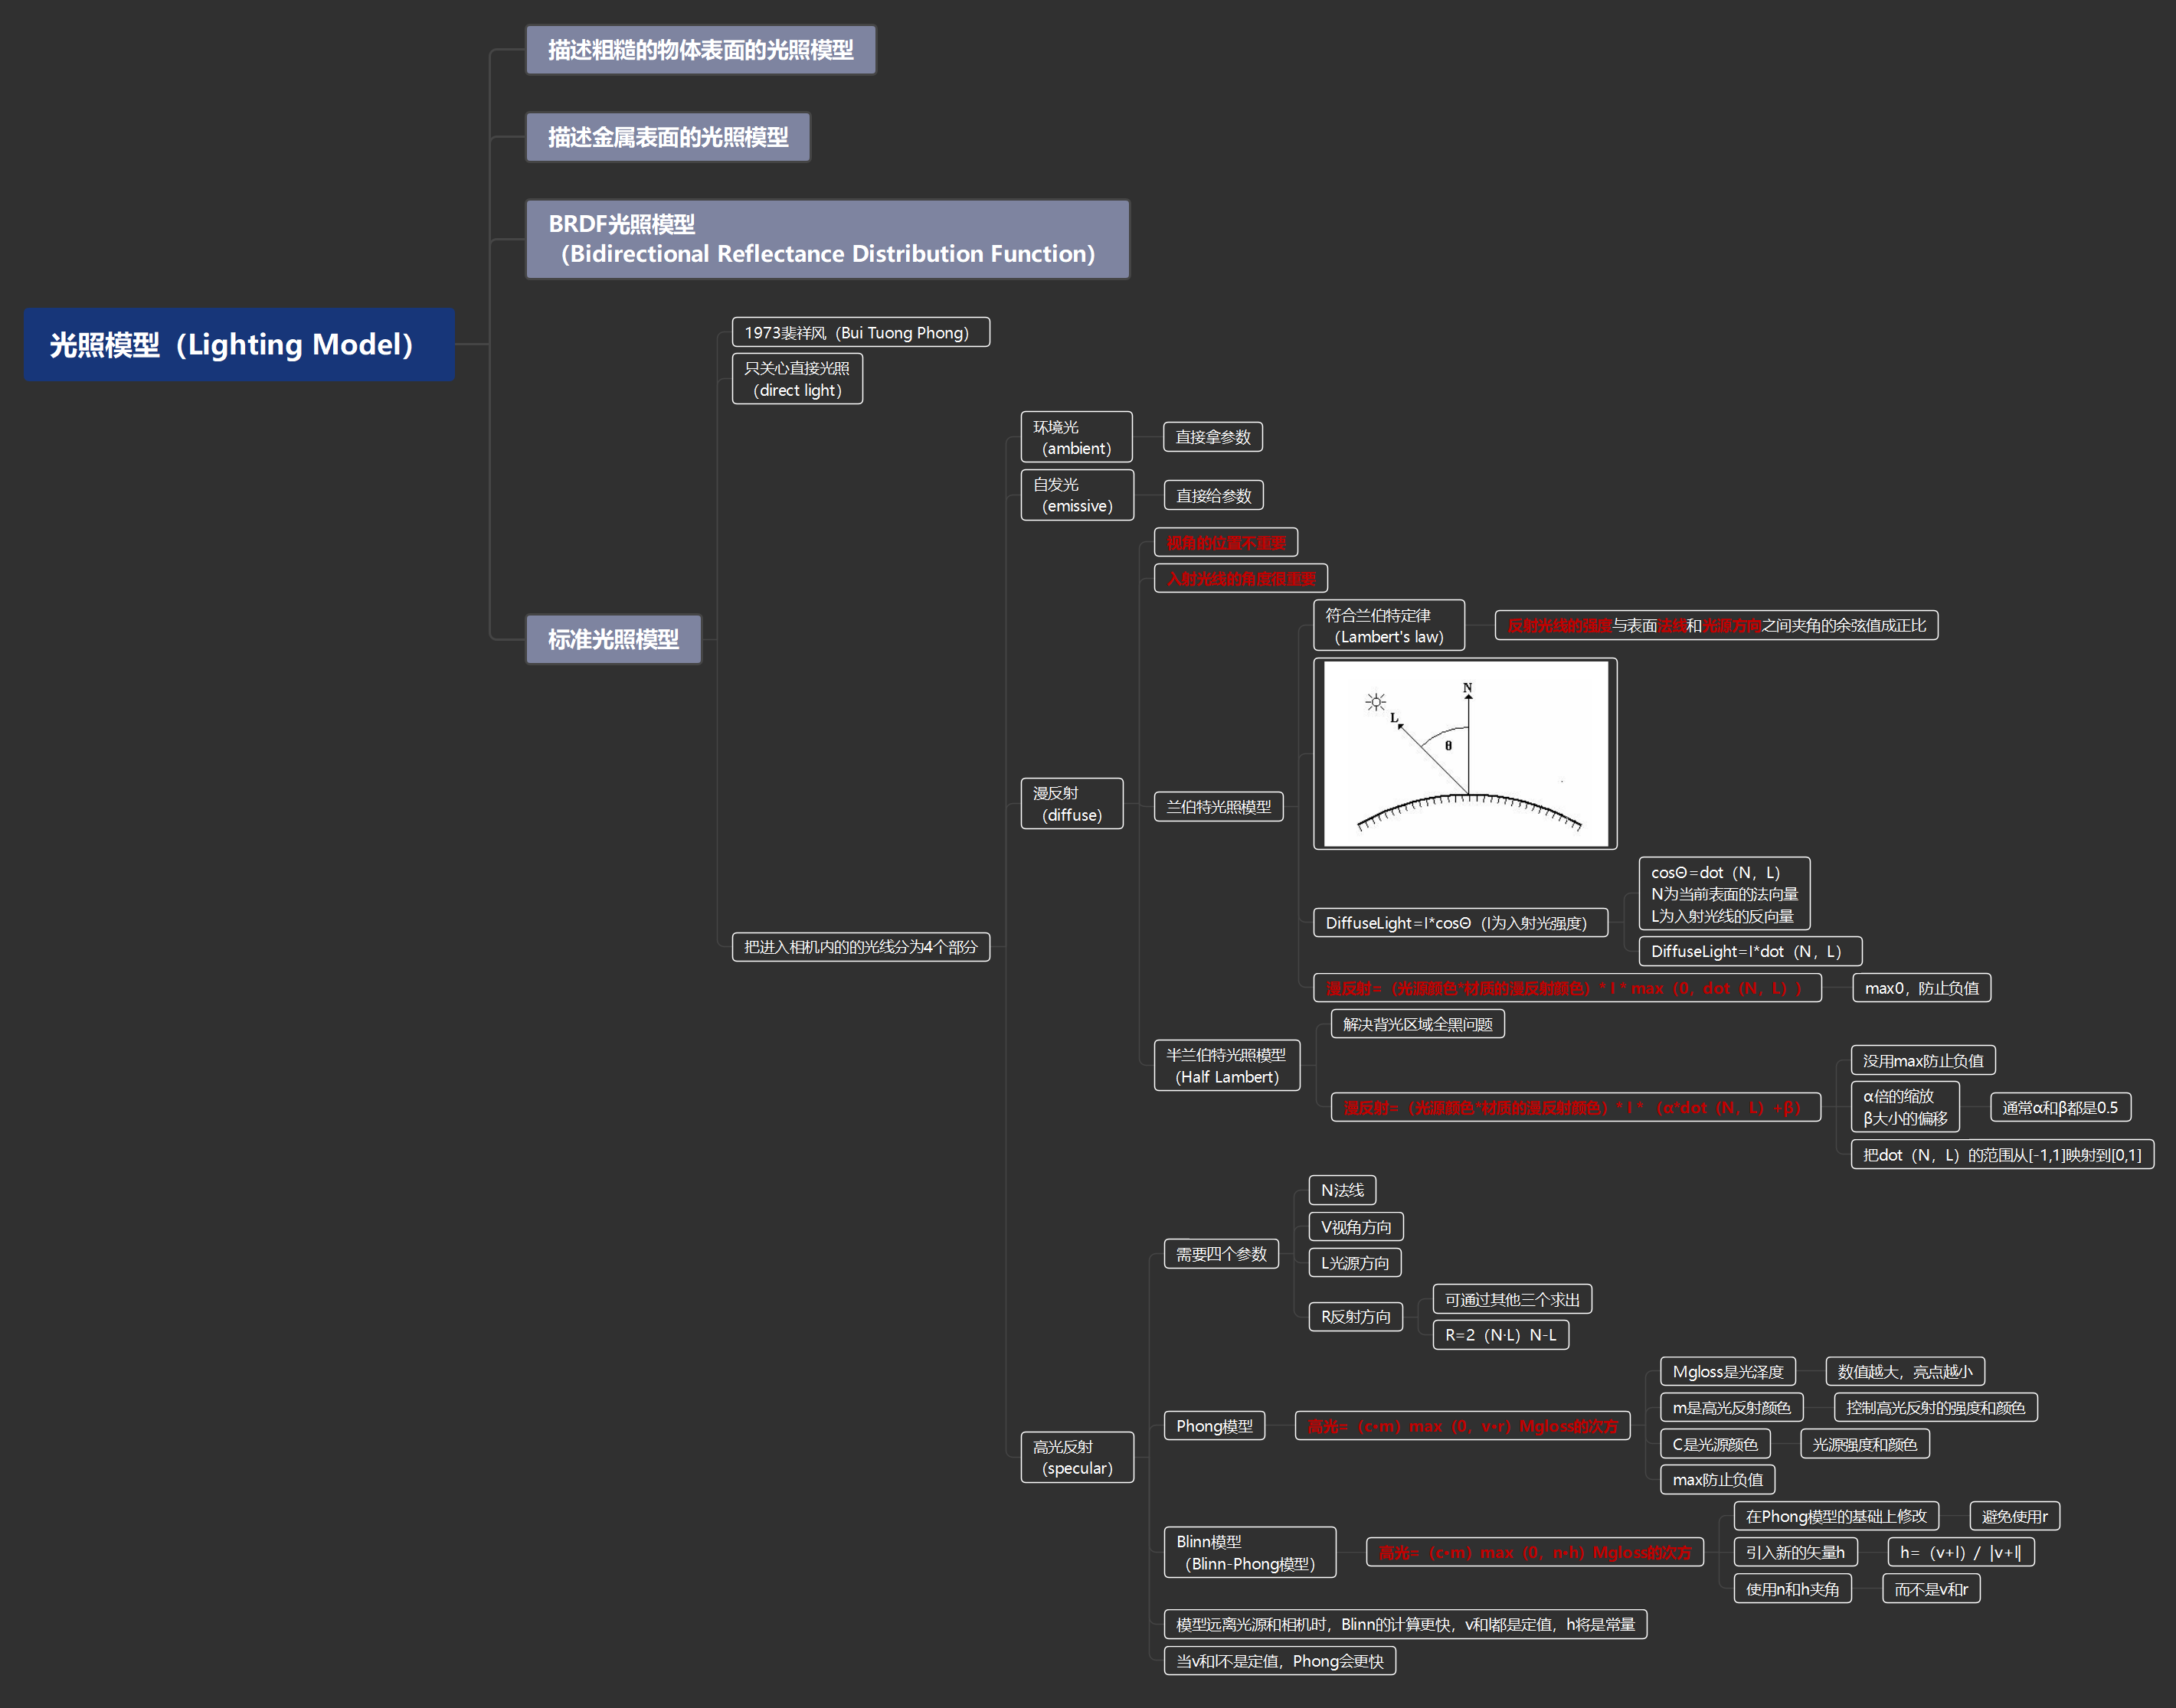The width and height of the screenshot is (2176, 1708).
Task: Select the red 视角的位置不重要 node
Action: click(1225, 543)
